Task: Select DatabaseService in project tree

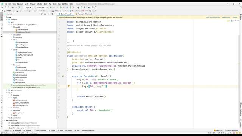Action: (23, 62)
